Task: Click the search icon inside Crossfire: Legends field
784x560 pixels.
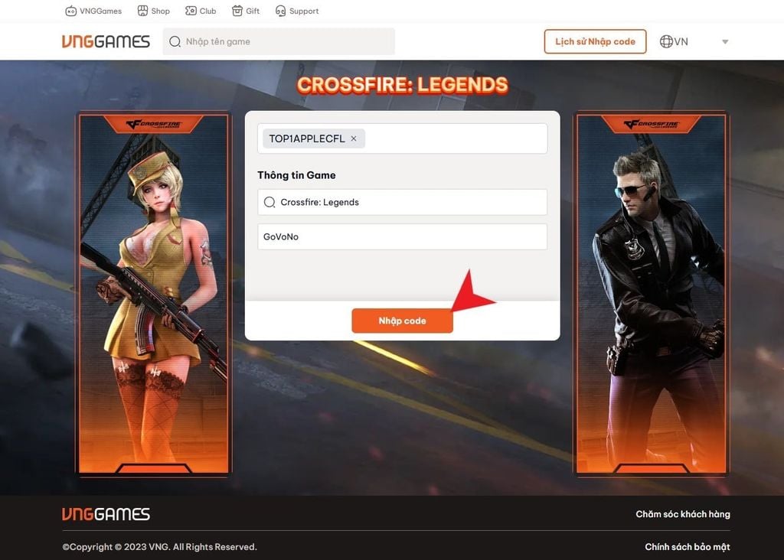Action: point(269,202)
